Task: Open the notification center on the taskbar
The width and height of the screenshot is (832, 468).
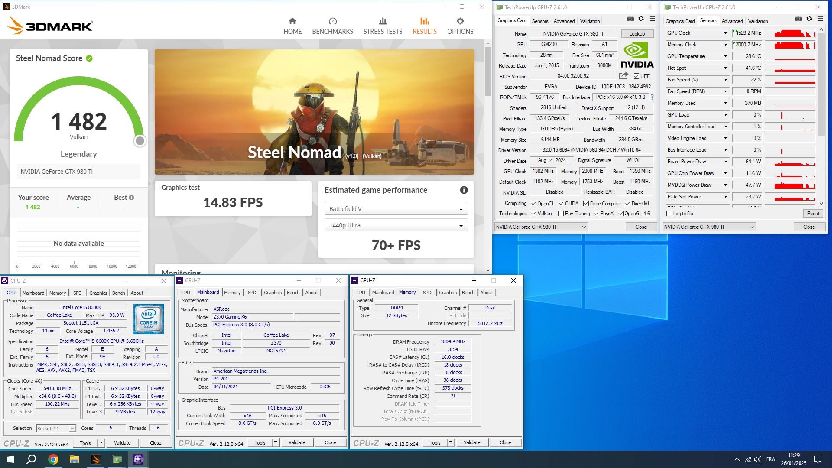Action: click(818, 459)
